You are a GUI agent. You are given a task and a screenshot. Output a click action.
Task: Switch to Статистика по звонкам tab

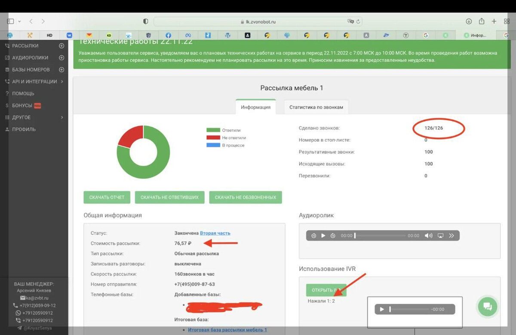click(x=316, y=107)
